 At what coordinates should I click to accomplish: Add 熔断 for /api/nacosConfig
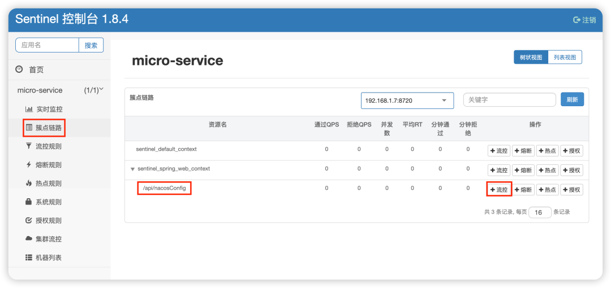[x=523, y=190]
